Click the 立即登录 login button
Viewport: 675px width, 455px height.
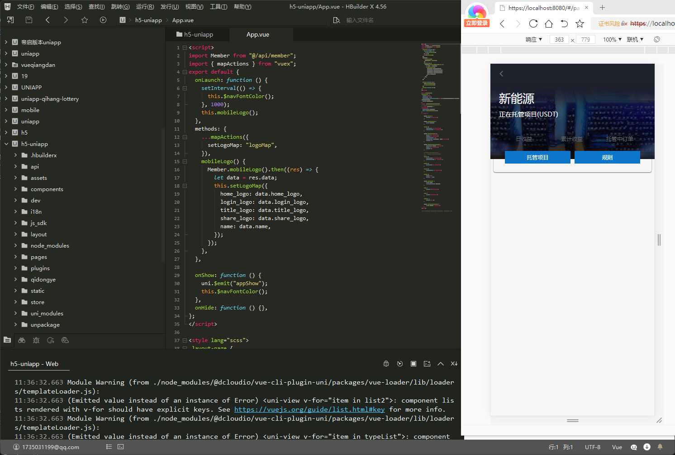click(x=477, y=23)
